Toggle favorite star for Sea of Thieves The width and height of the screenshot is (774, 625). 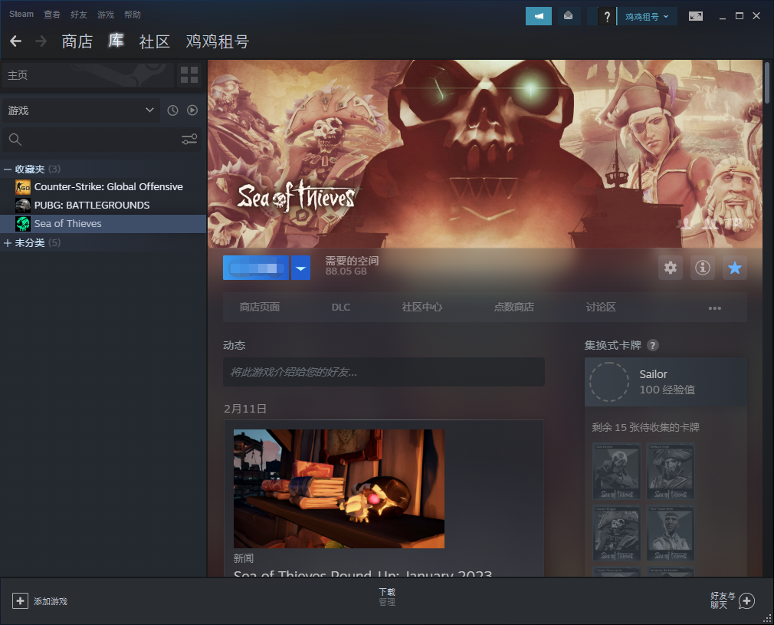tap(734, 268)
